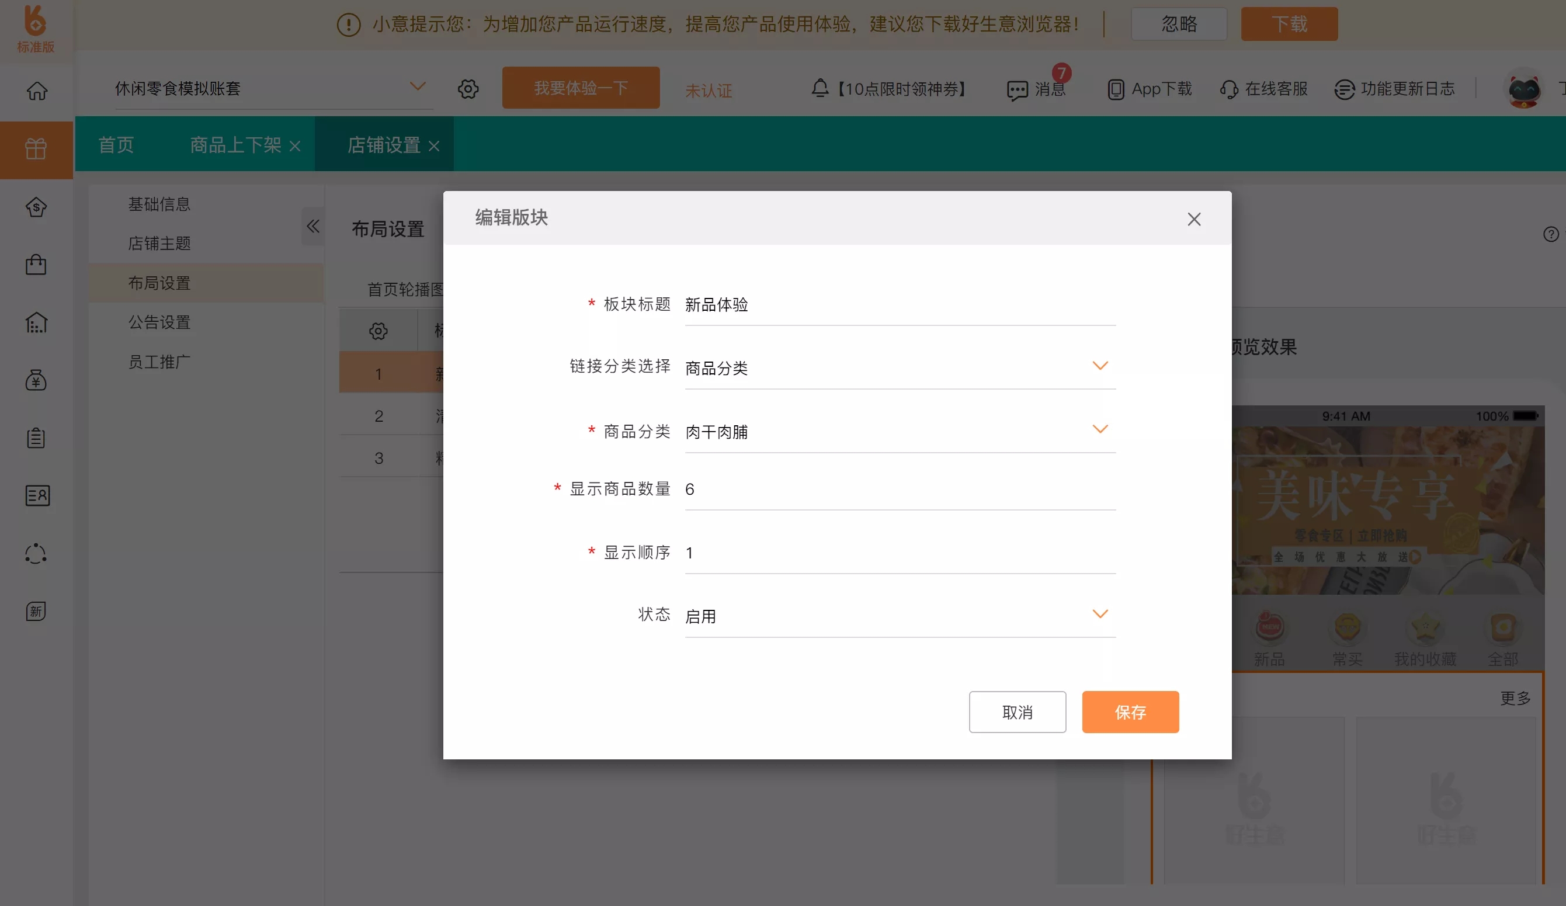Click the table column settings gear
Screen dimensions: 1566x906
[x=378, y=331]
